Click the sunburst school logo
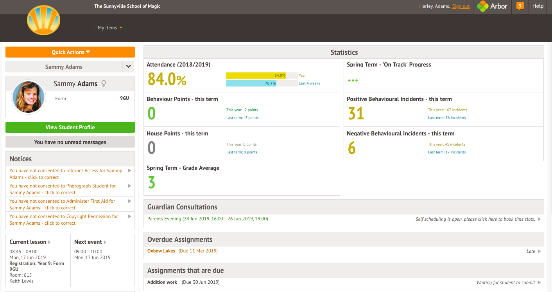Screen dimensions: 552x292 [x=43, y=21]
